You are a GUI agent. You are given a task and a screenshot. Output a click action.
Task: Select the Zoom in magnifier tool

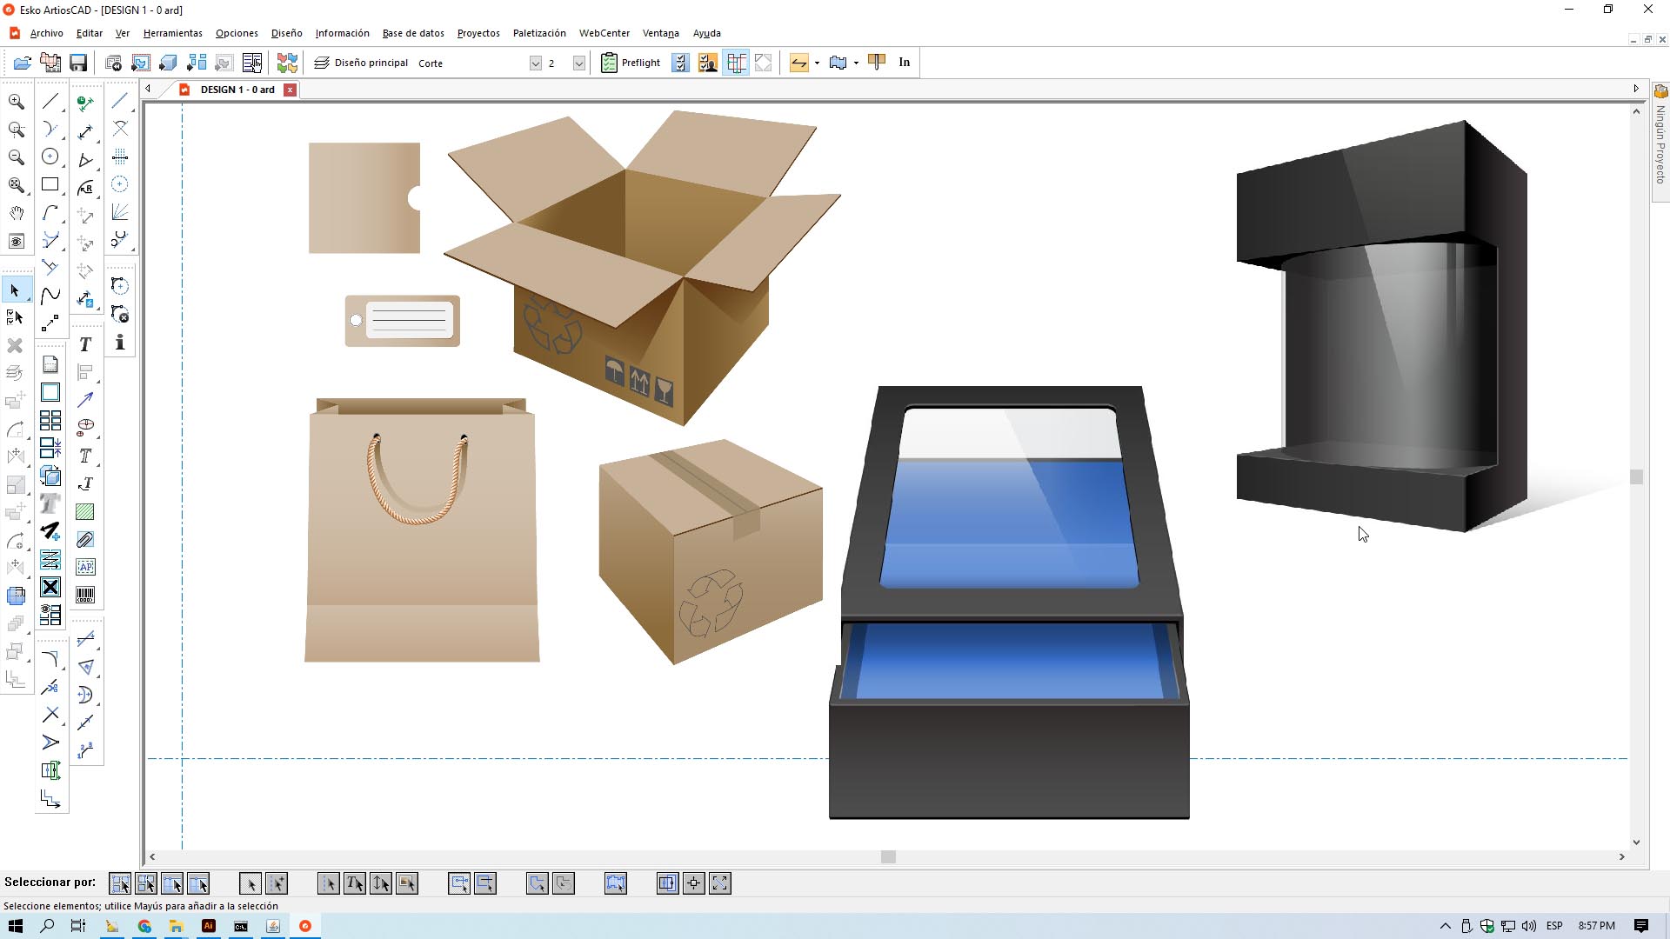click(x=16, y=102)
